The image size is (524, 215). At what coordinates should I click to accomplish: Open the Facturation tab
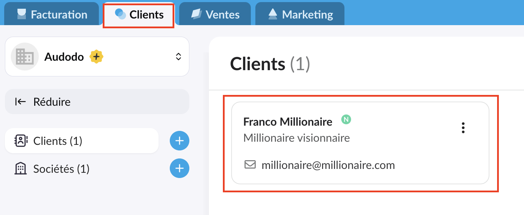52,14
